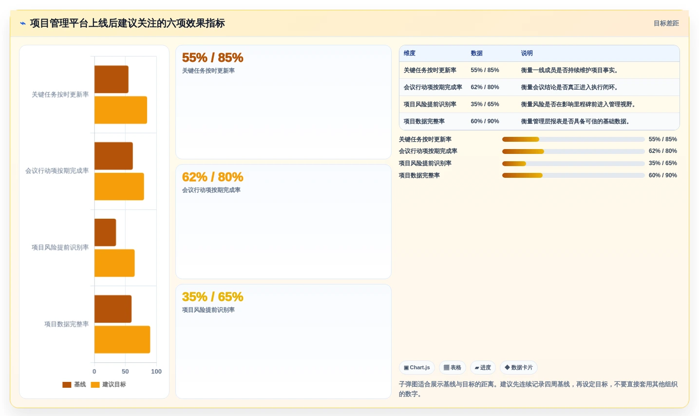Click the Chart.js tag chip
The width and height of the screenshot is (699, 416).
(417, 368)
